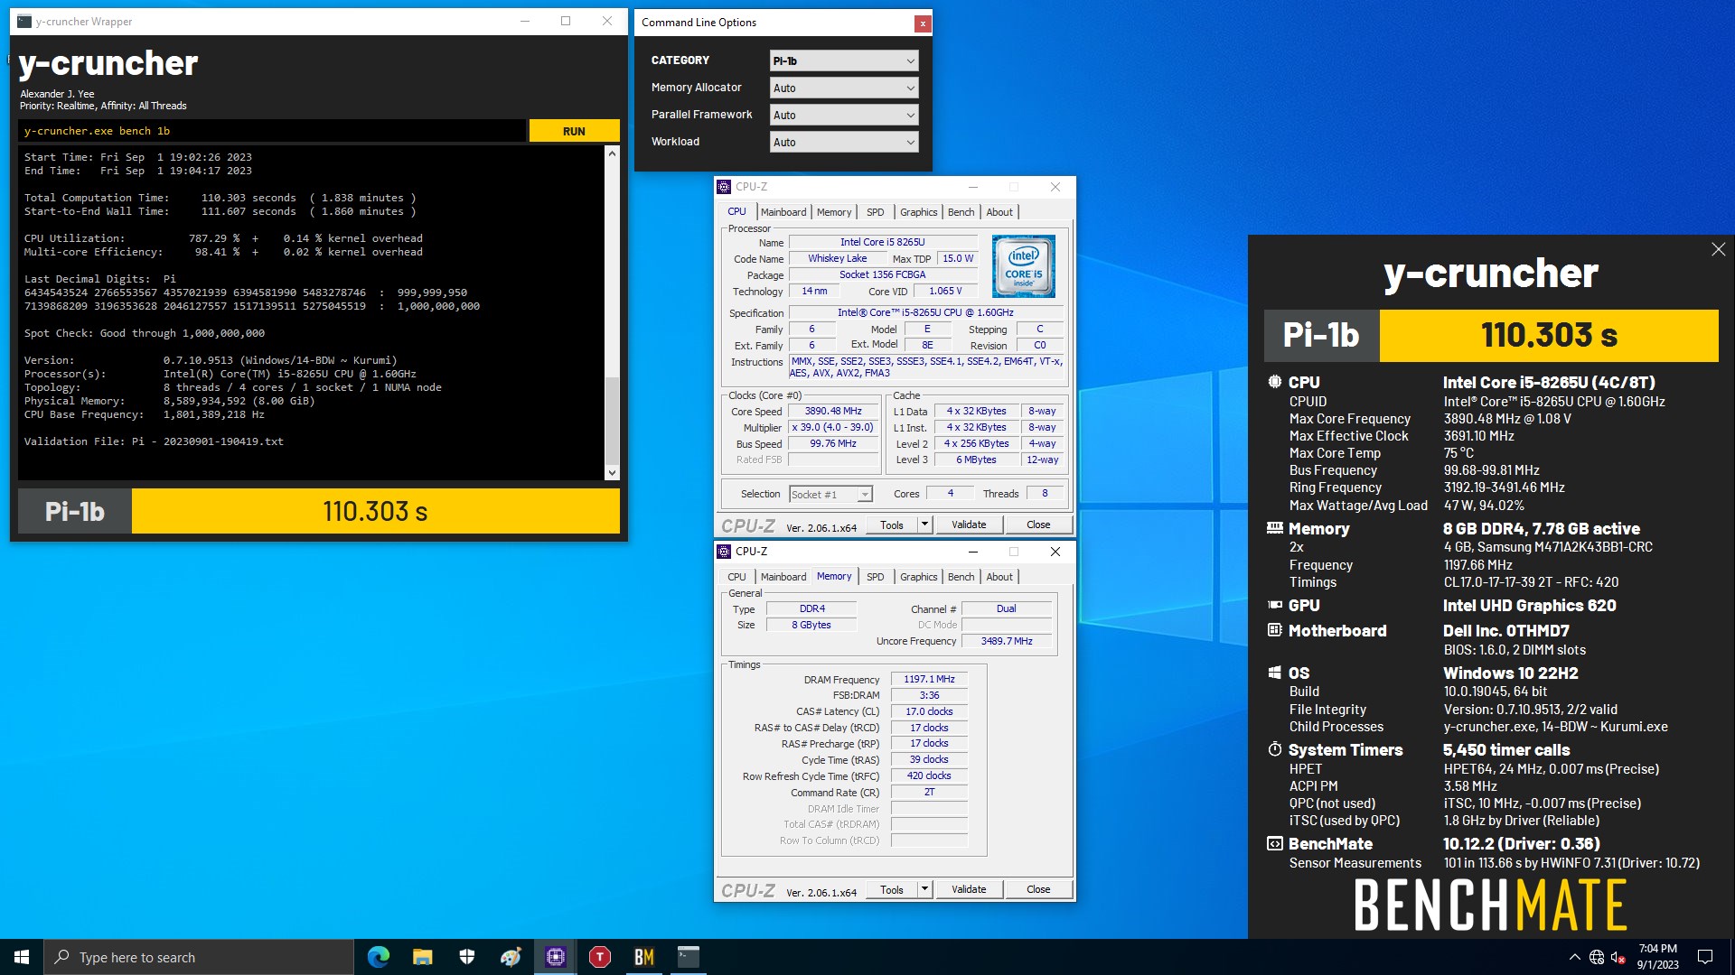Open the Workload dropdown
Image resolution: width=1735 pixels, height=975 pixels.
click(x=844, y=142)
